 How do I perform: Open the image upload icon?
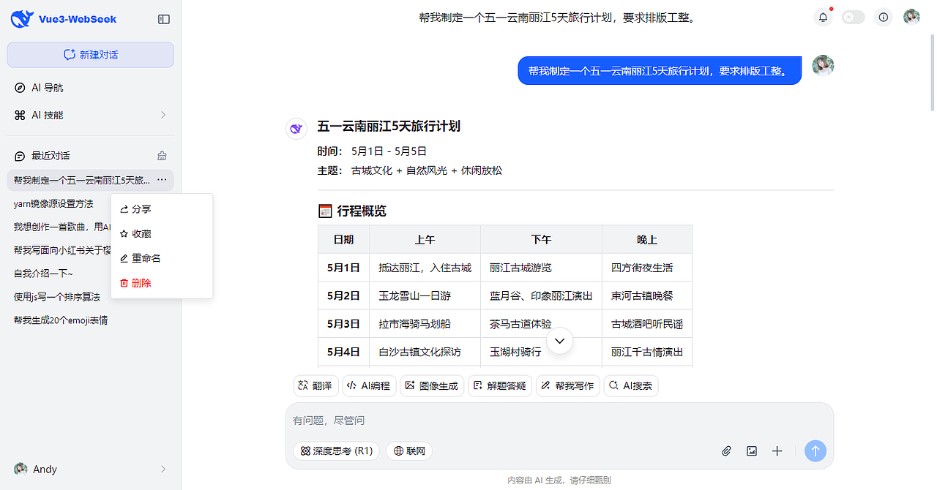752,451
